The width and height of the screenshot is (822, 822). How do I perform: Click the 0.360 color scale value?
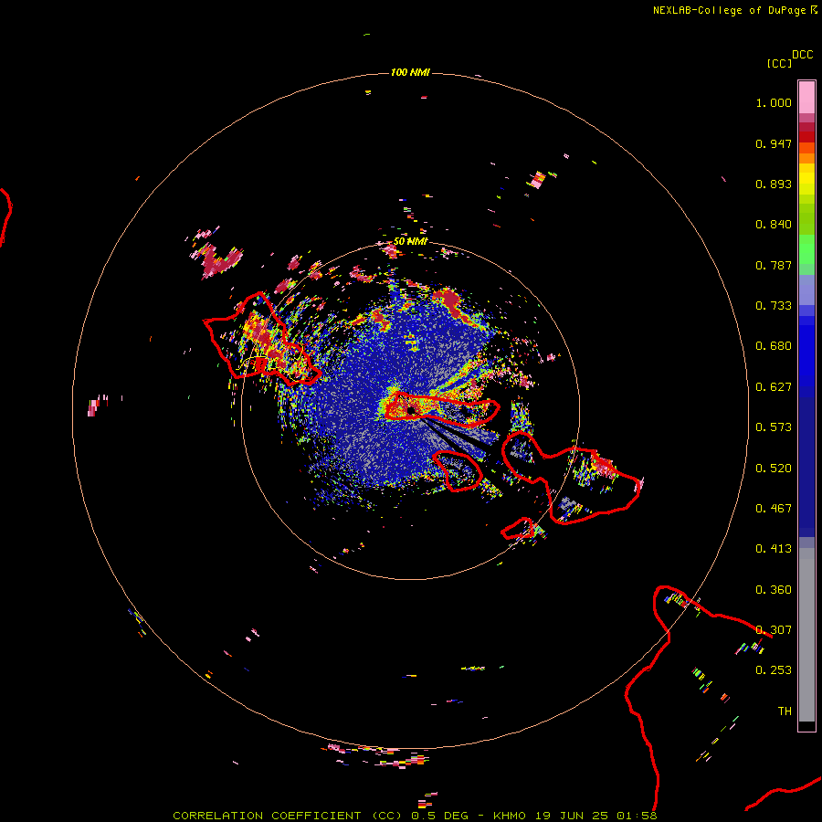click(x=774, y=590)
